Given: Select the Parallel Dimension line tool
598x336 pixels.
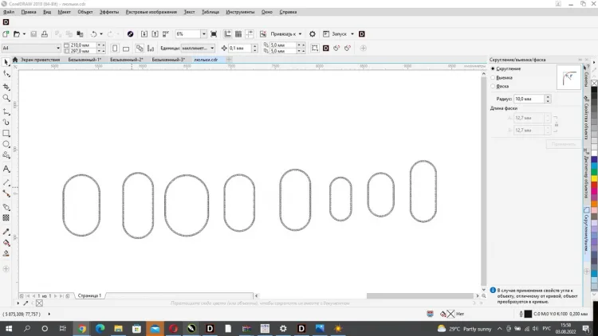Looking at the screenshot, I should [x=6, y=182].
